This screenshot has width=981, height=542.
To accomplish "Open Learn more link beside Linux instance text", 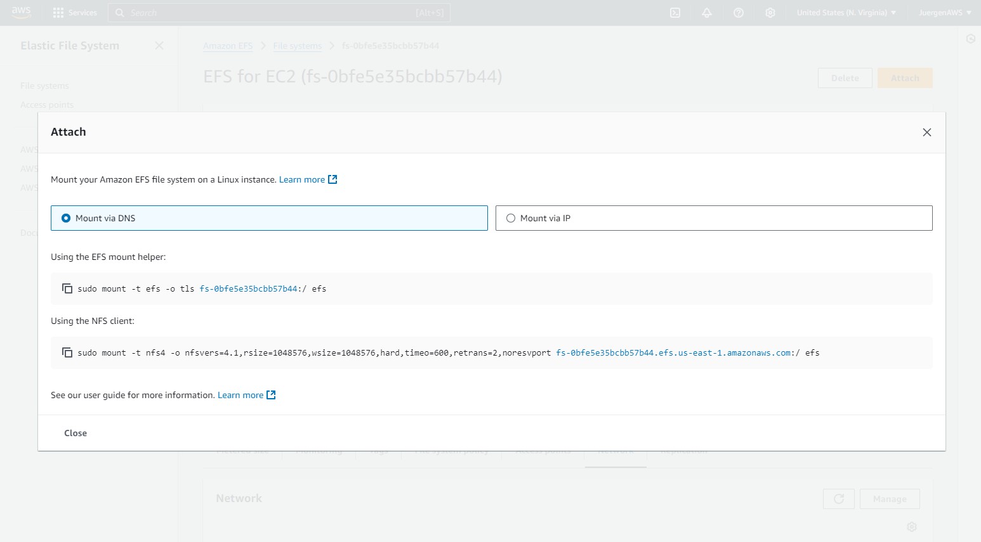I will [x=302, y=179].
